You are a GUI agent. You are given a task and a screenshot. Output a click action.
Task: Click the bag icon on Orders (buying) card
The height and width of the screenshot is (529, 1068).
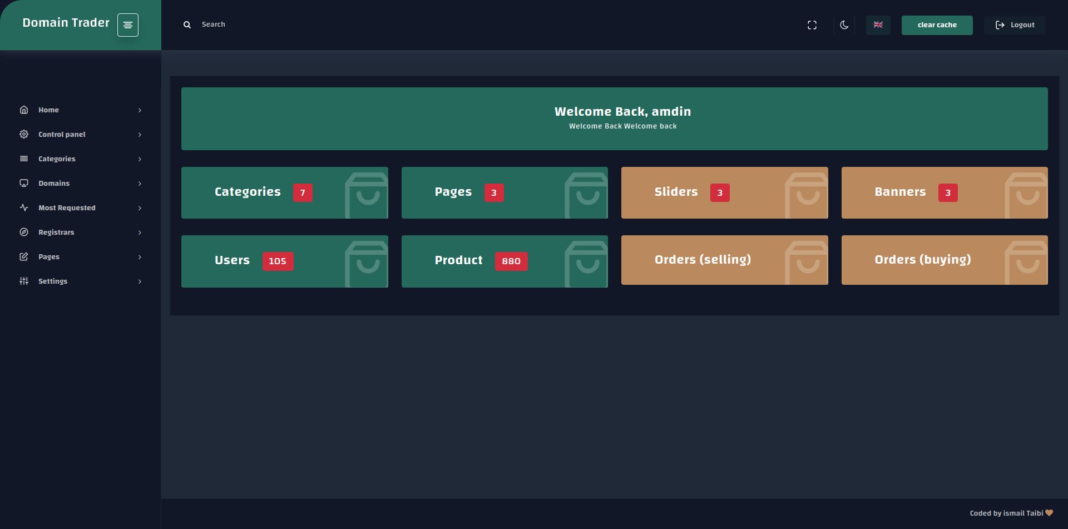tap(1026, 263)
